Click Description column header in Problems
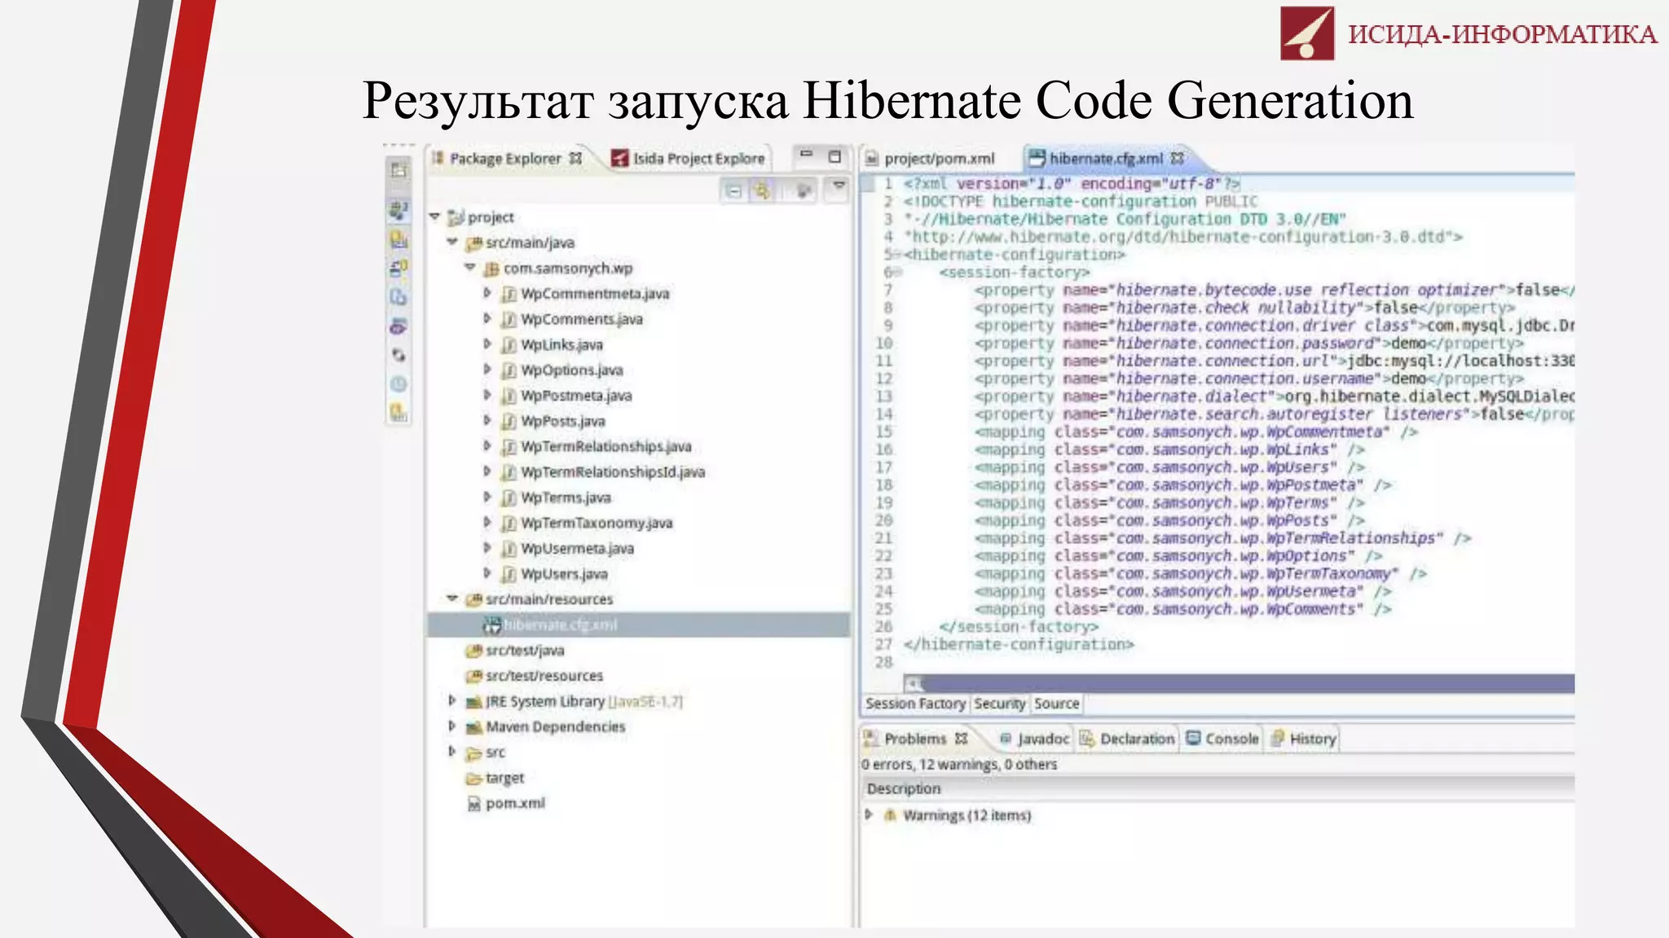Viewport: 1669px width, 938px height. click(1218, 788)
